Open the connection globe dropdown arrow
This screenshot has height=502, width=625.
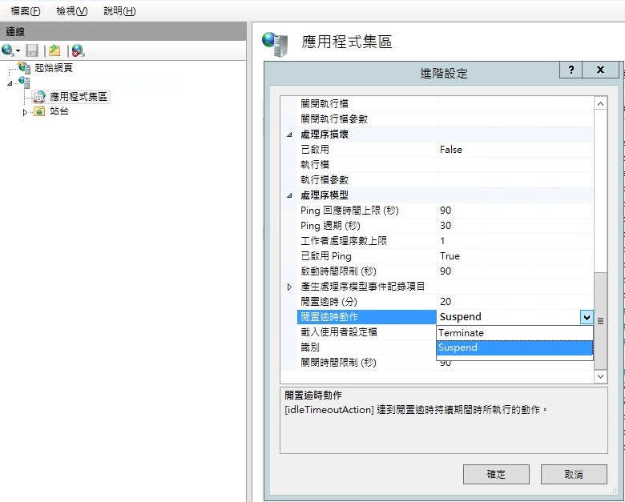(18, 50)
